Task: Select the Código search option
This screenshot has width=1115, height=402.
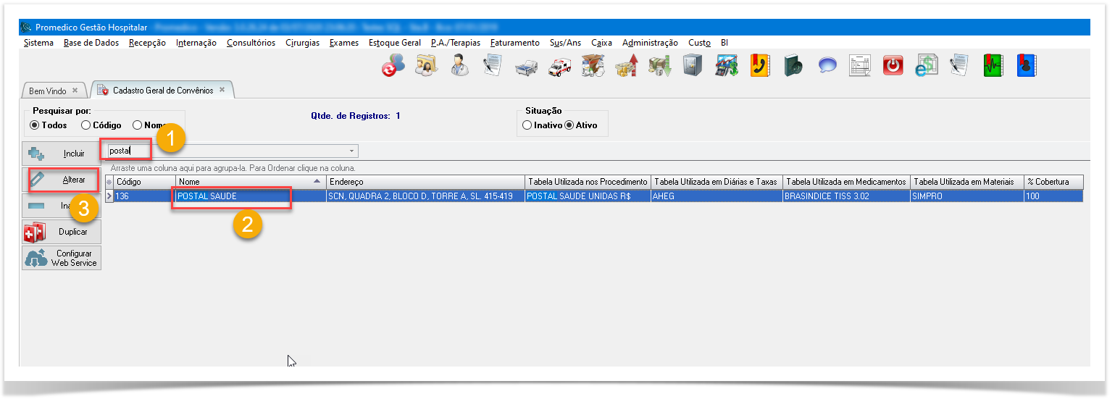Action: click(86, 125)
